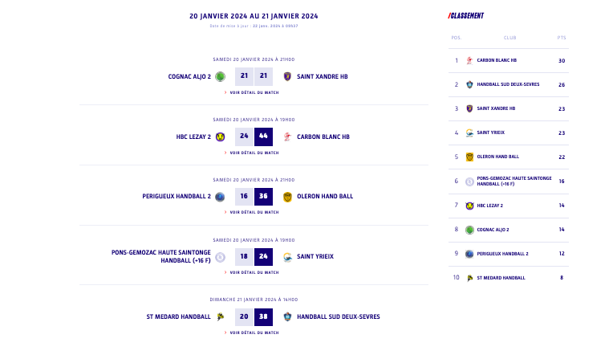
Task: Click the Cognac ALJO 2 match logo
Action: (220, 76)
